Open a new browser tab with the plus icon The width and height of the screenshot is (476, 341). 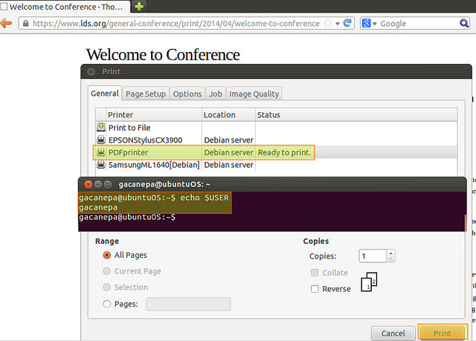(139, 7)
